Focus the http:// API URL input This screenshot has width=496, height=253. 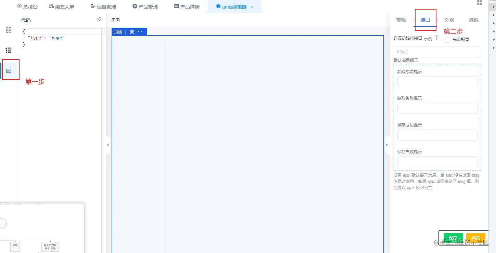click(x=437, y=52)
